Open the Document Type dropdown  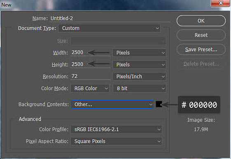pyautogui.click(x=110, y=28)
